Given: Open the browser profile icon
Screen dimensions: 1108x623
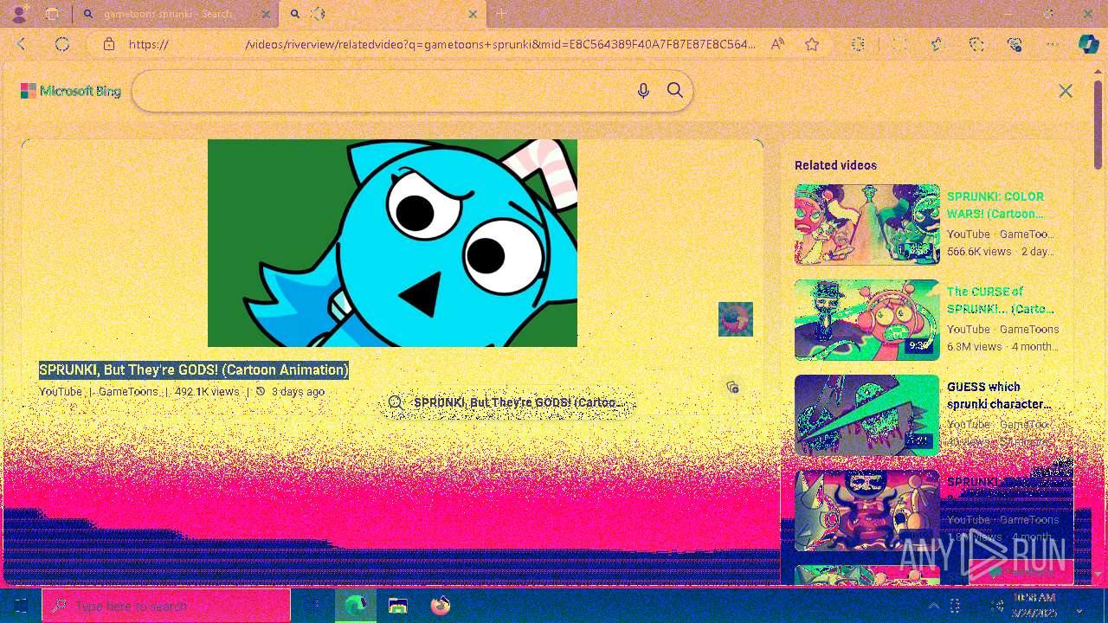Looking at the screenshot, I should click(19, 14).
